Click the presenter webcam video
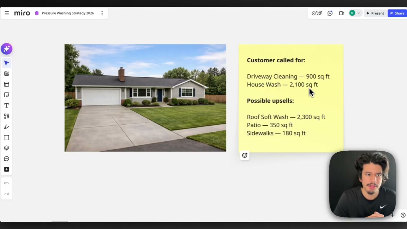The image size is (407, 229). click(x=362, y=184)
